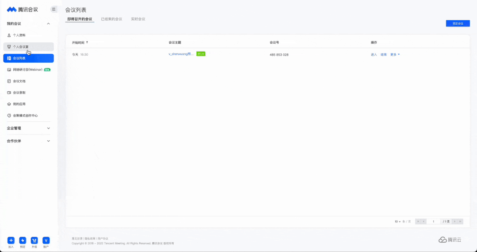Image resolution: width=477 pixels, height=252 pixels.
Task: Collapse the sidebar with the hamburger icon
Action: (54, 9)
